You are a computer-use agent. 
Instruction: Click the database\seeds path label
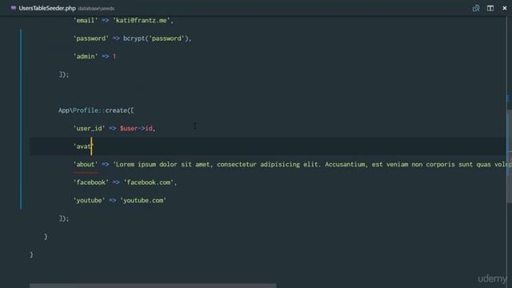pyautogui.click(x=96, y=9)
